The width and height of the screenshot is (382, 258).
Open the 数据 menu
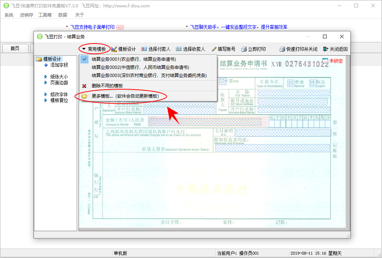63,15
